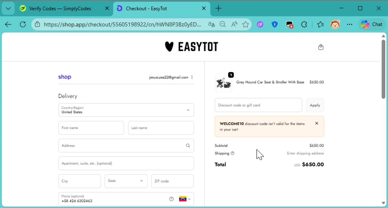The height and width of the screenshot is (208, 388).
Task: Open the purple SimplyCodes extension icon
Action: (x=260, y=25)
